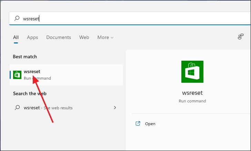This screenshot has height=151, width=251.
Task: Switch to the Apps tab
Action: [32, 37]
